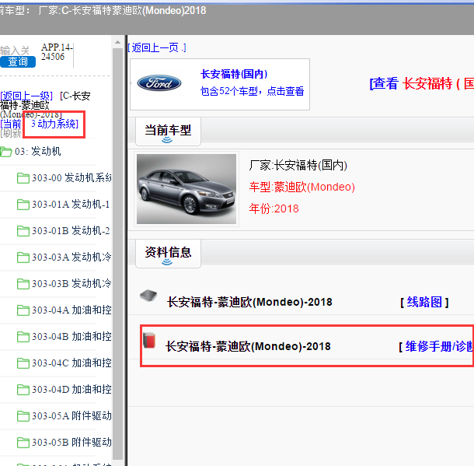The width and height of the screenshot is (474, 466).
Task: Select the 03: 发动机 tree node text
Action: point(38,151)
